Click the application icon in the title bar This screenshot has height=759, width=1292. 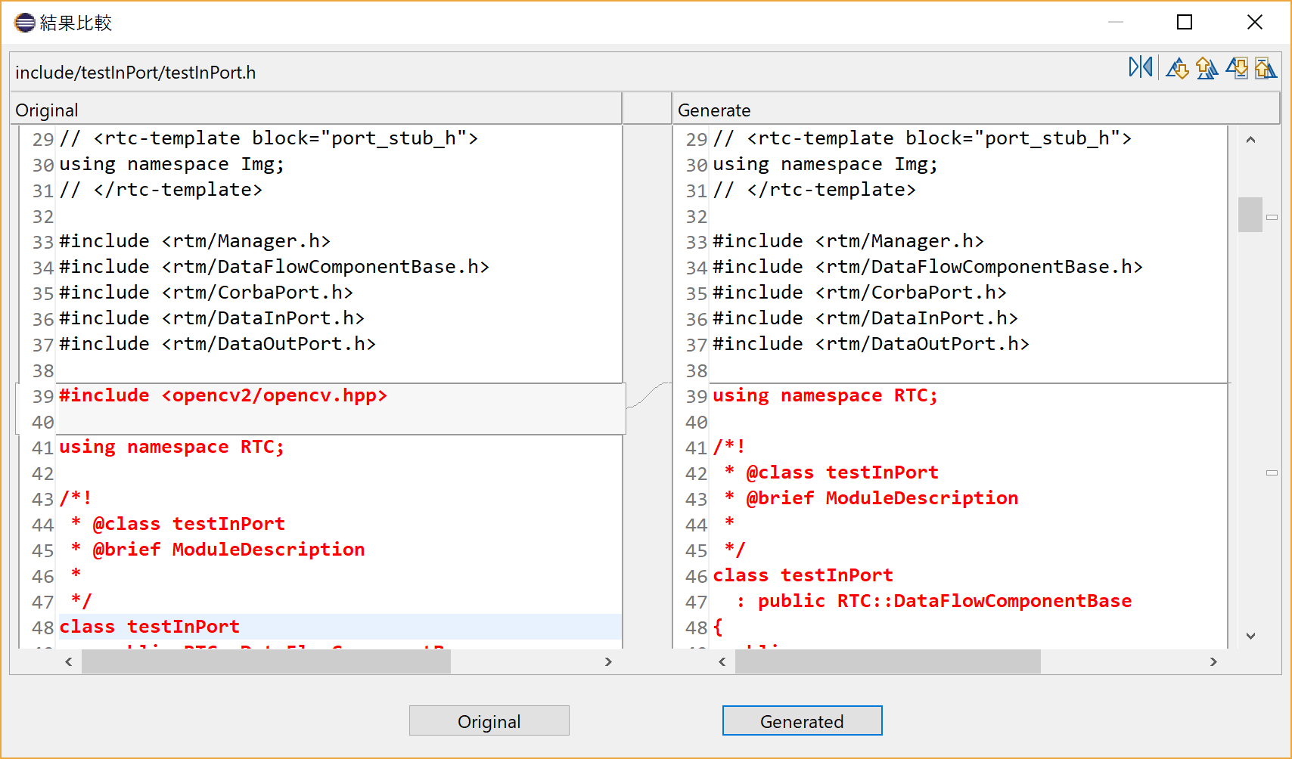pyautogui.click(x=23, y=22)
